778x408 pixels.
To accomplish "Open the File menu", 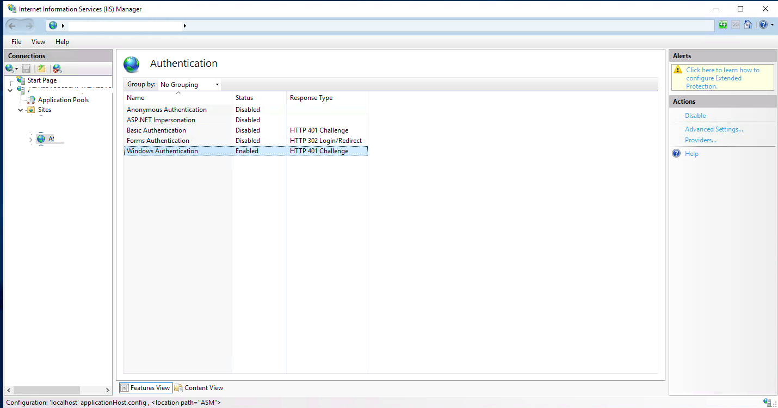I will click(16, 41).
